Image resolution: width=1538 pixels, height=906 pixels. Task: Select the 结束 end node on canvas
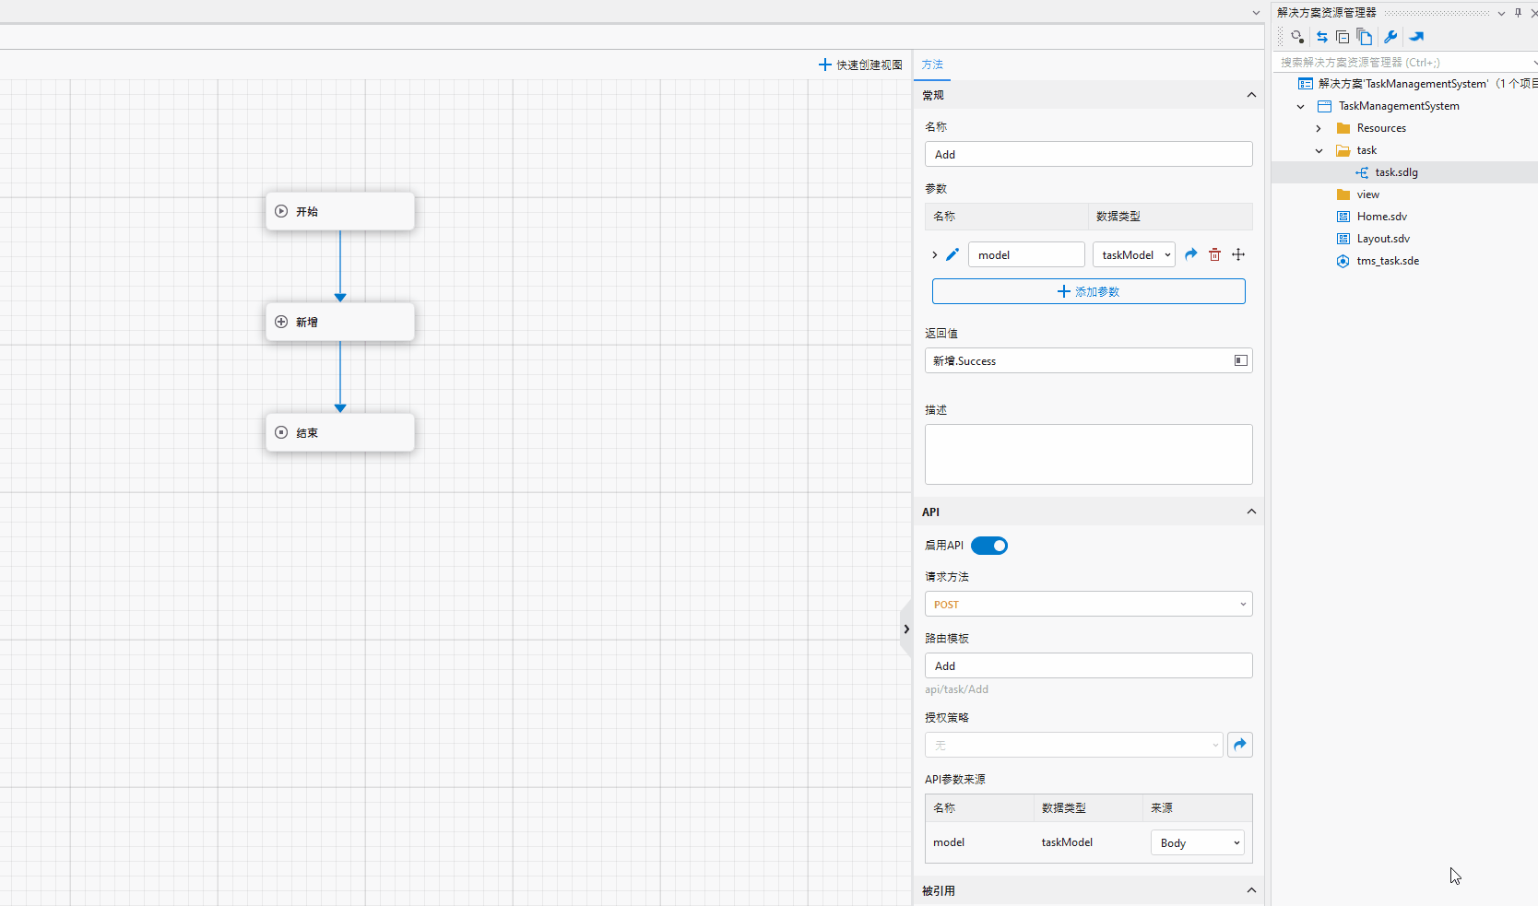click(x=340, y=432)
